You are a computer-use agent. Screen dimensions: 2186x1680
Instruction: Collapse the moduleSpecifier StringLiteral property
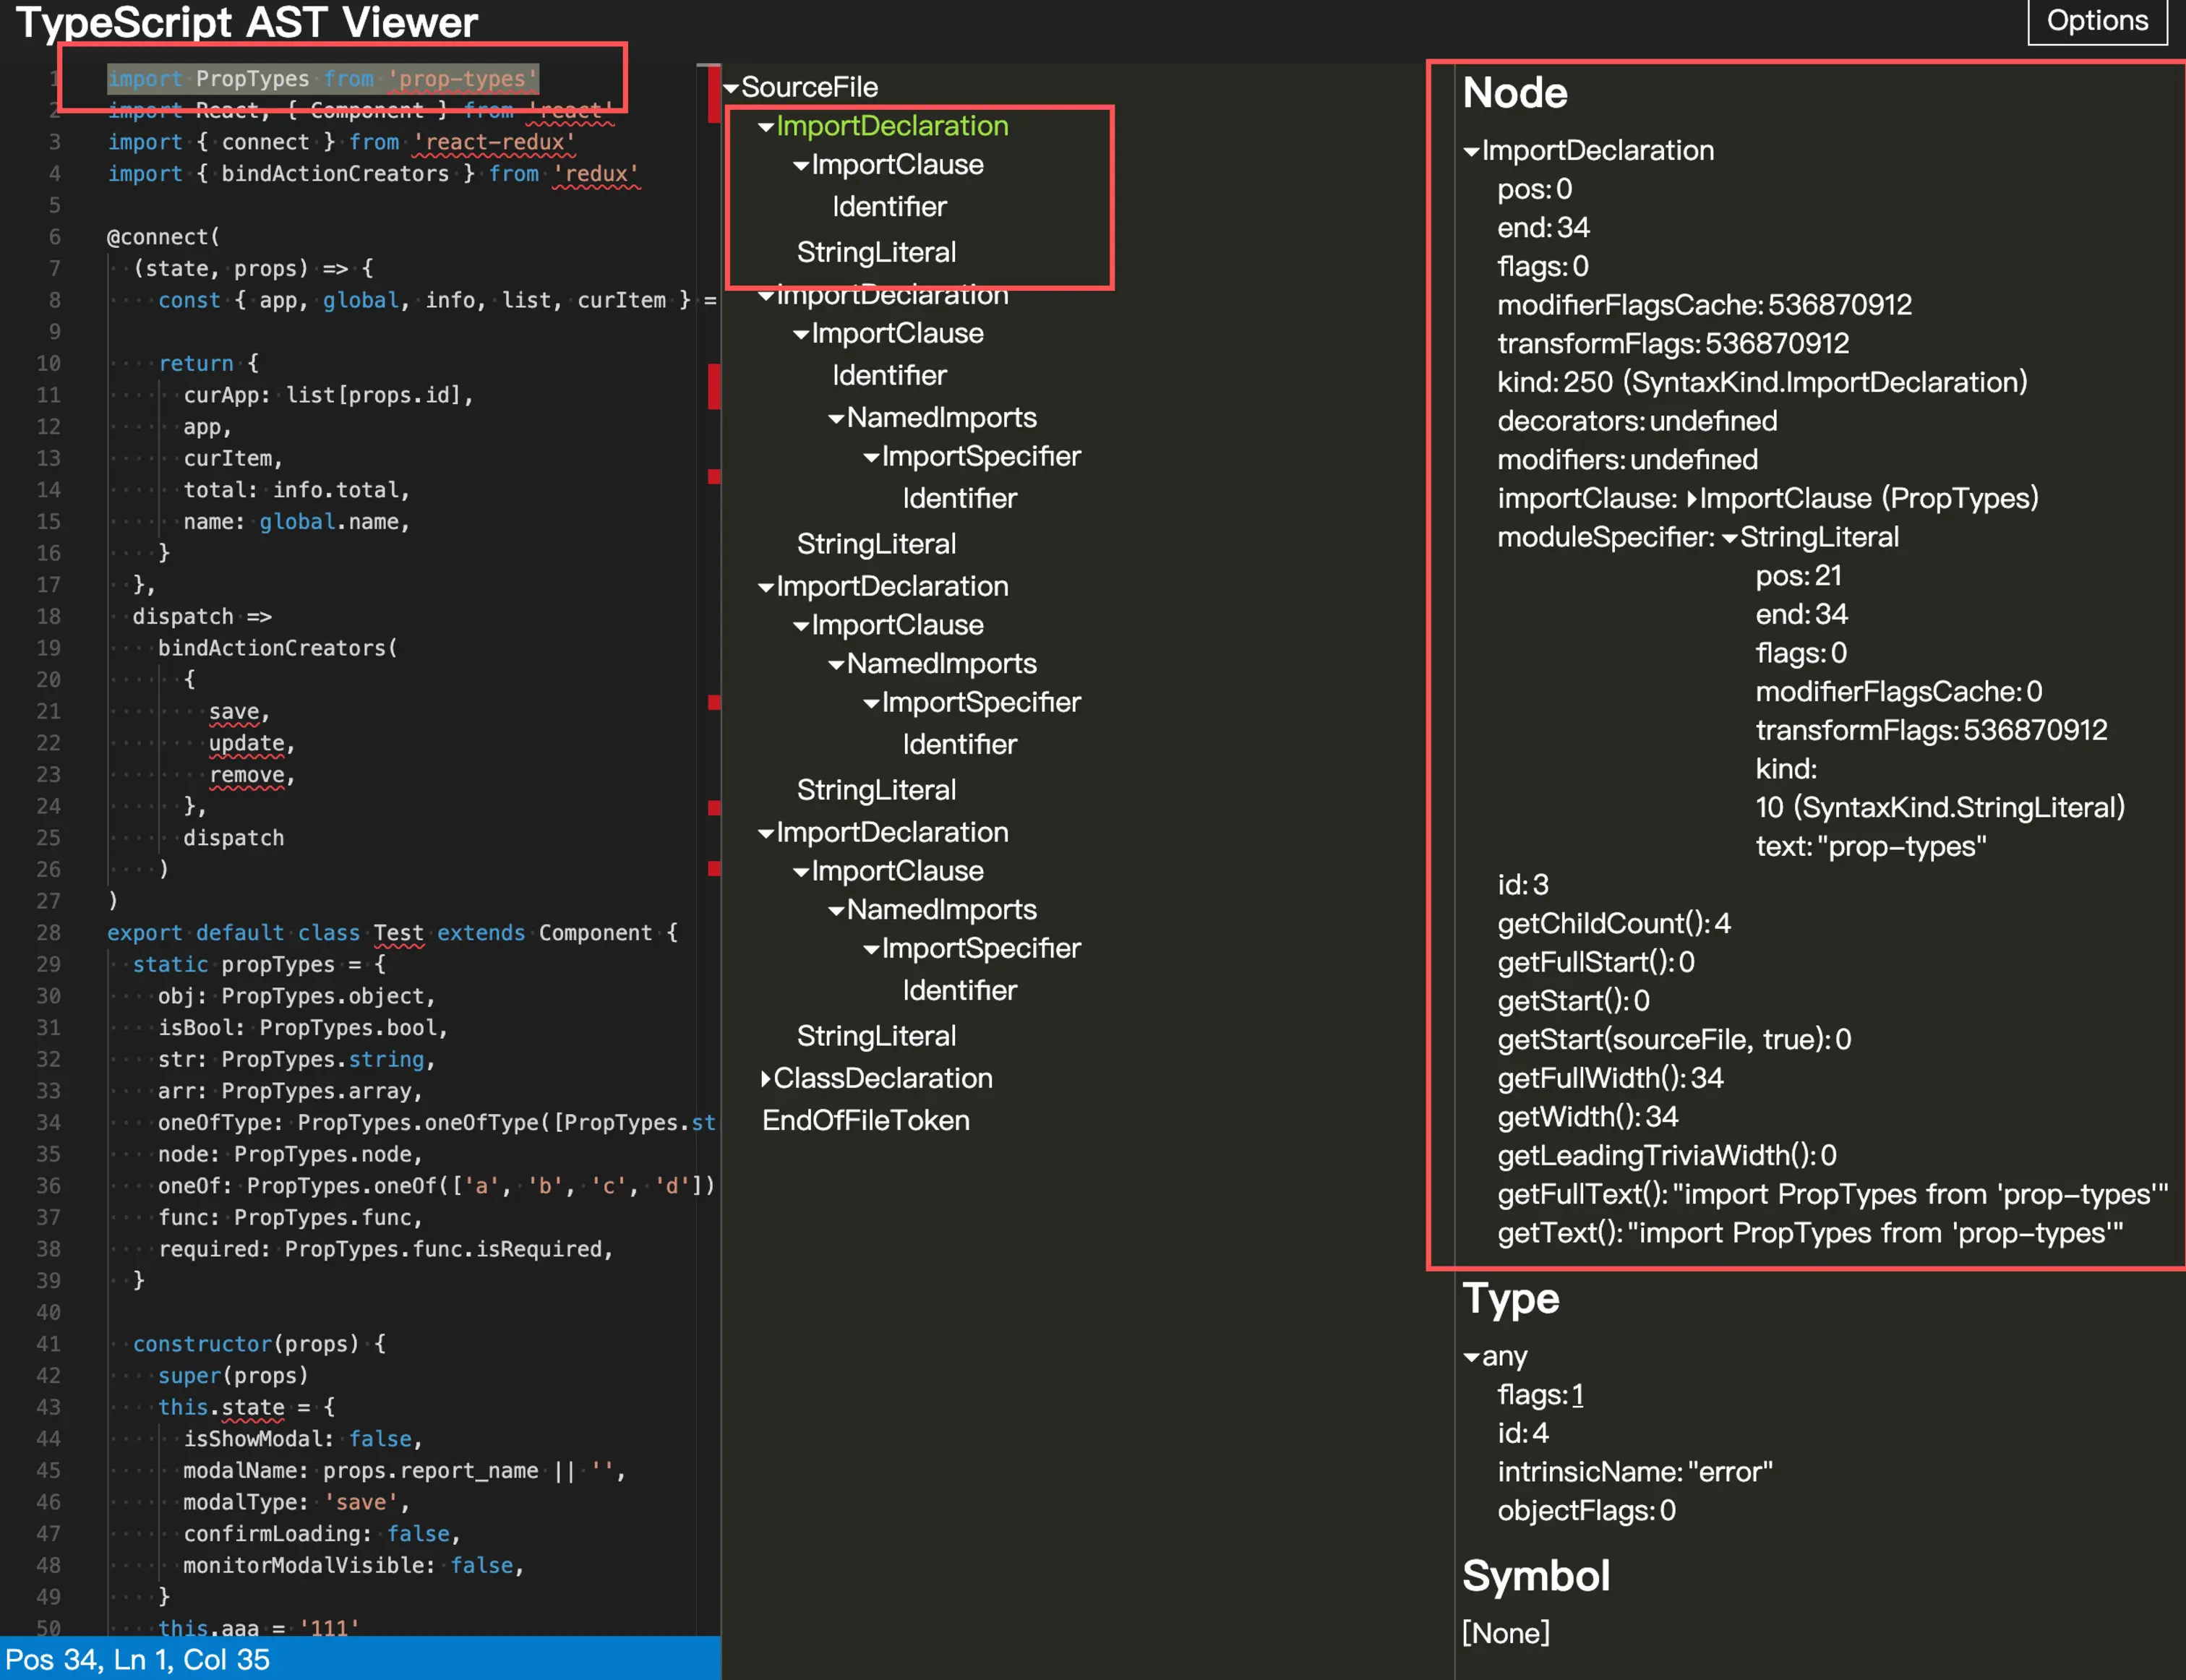pos(1729,538)
